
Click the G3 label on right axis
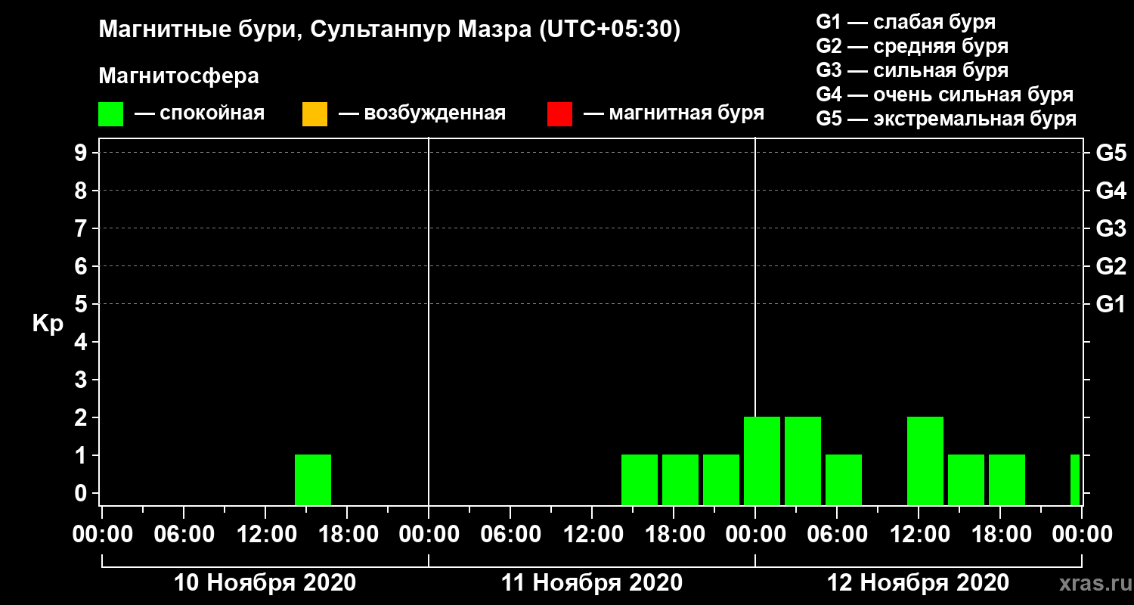tap(1111, 228)
